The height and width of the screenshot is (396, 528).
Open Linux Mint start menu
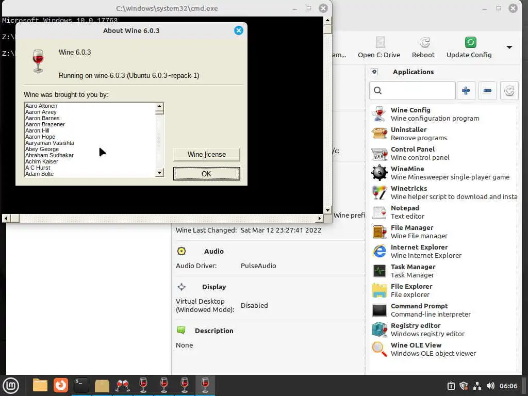(x=11, y=385)
